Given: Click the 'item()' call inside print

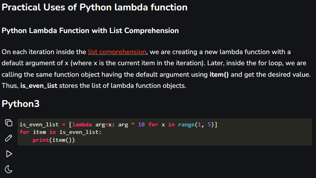Looking at the screenshot, I should [62, 140].
